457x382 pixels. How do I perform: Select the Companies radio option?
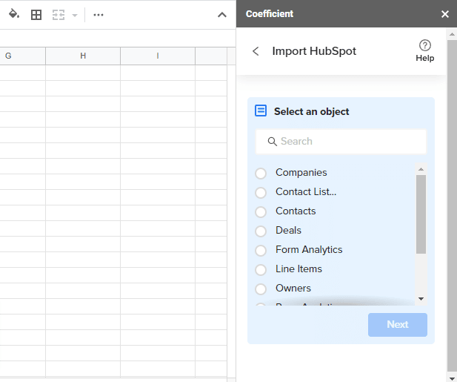(x=261, y=173)
